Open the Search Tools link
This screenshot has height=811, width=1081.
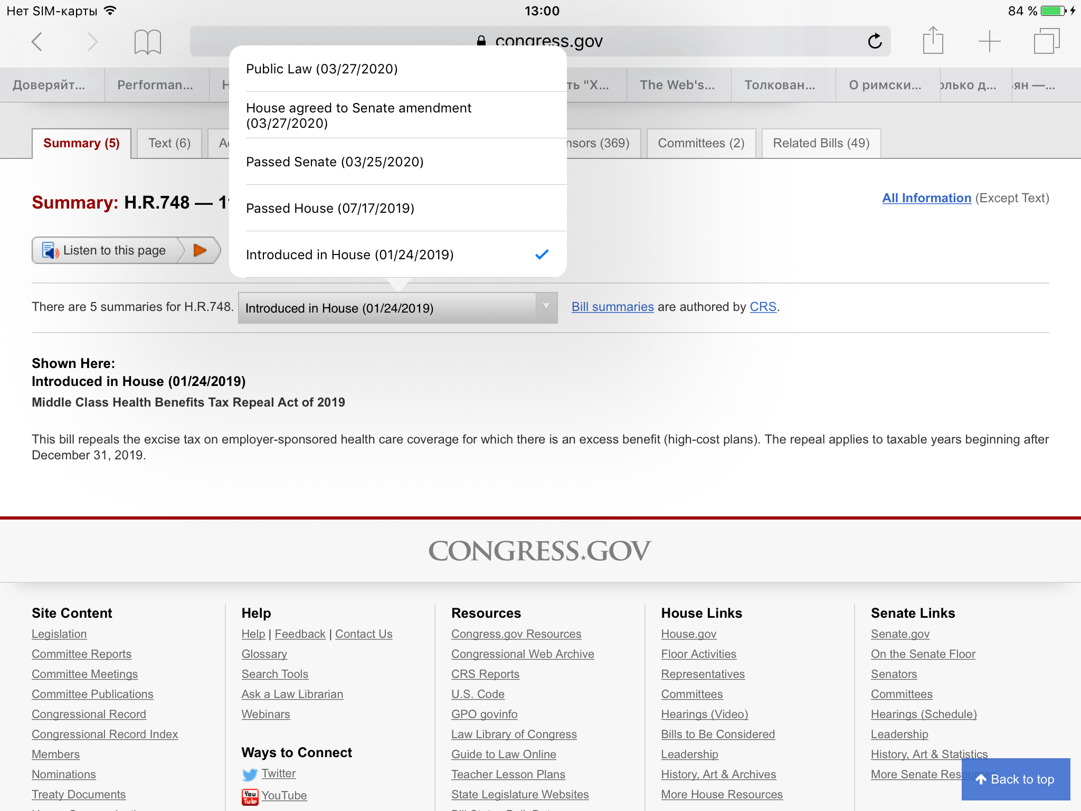tap(274, 674)
